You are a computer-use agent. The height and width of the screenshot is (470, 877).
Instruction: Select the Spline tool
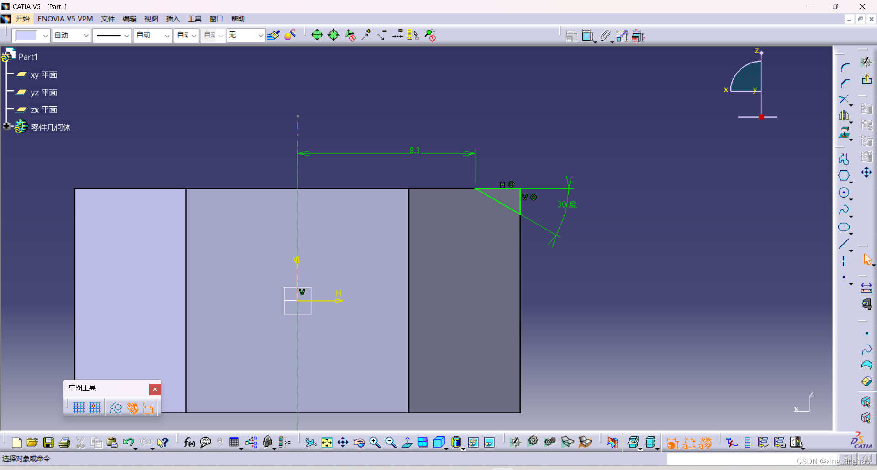(x=845, y=210)
